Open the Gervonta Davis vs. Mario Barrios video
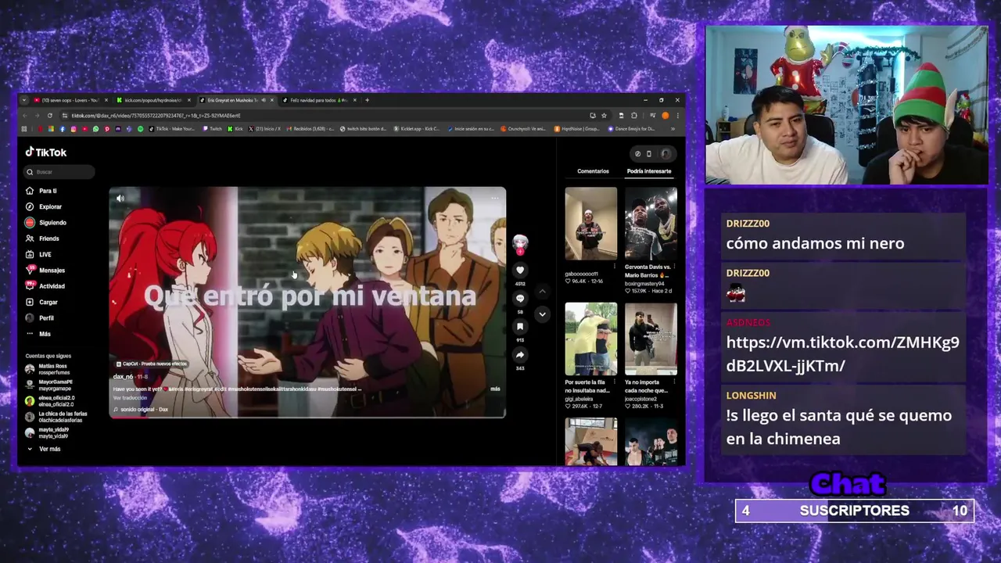This screenshot has height=563, width=1001. [651, 224]
